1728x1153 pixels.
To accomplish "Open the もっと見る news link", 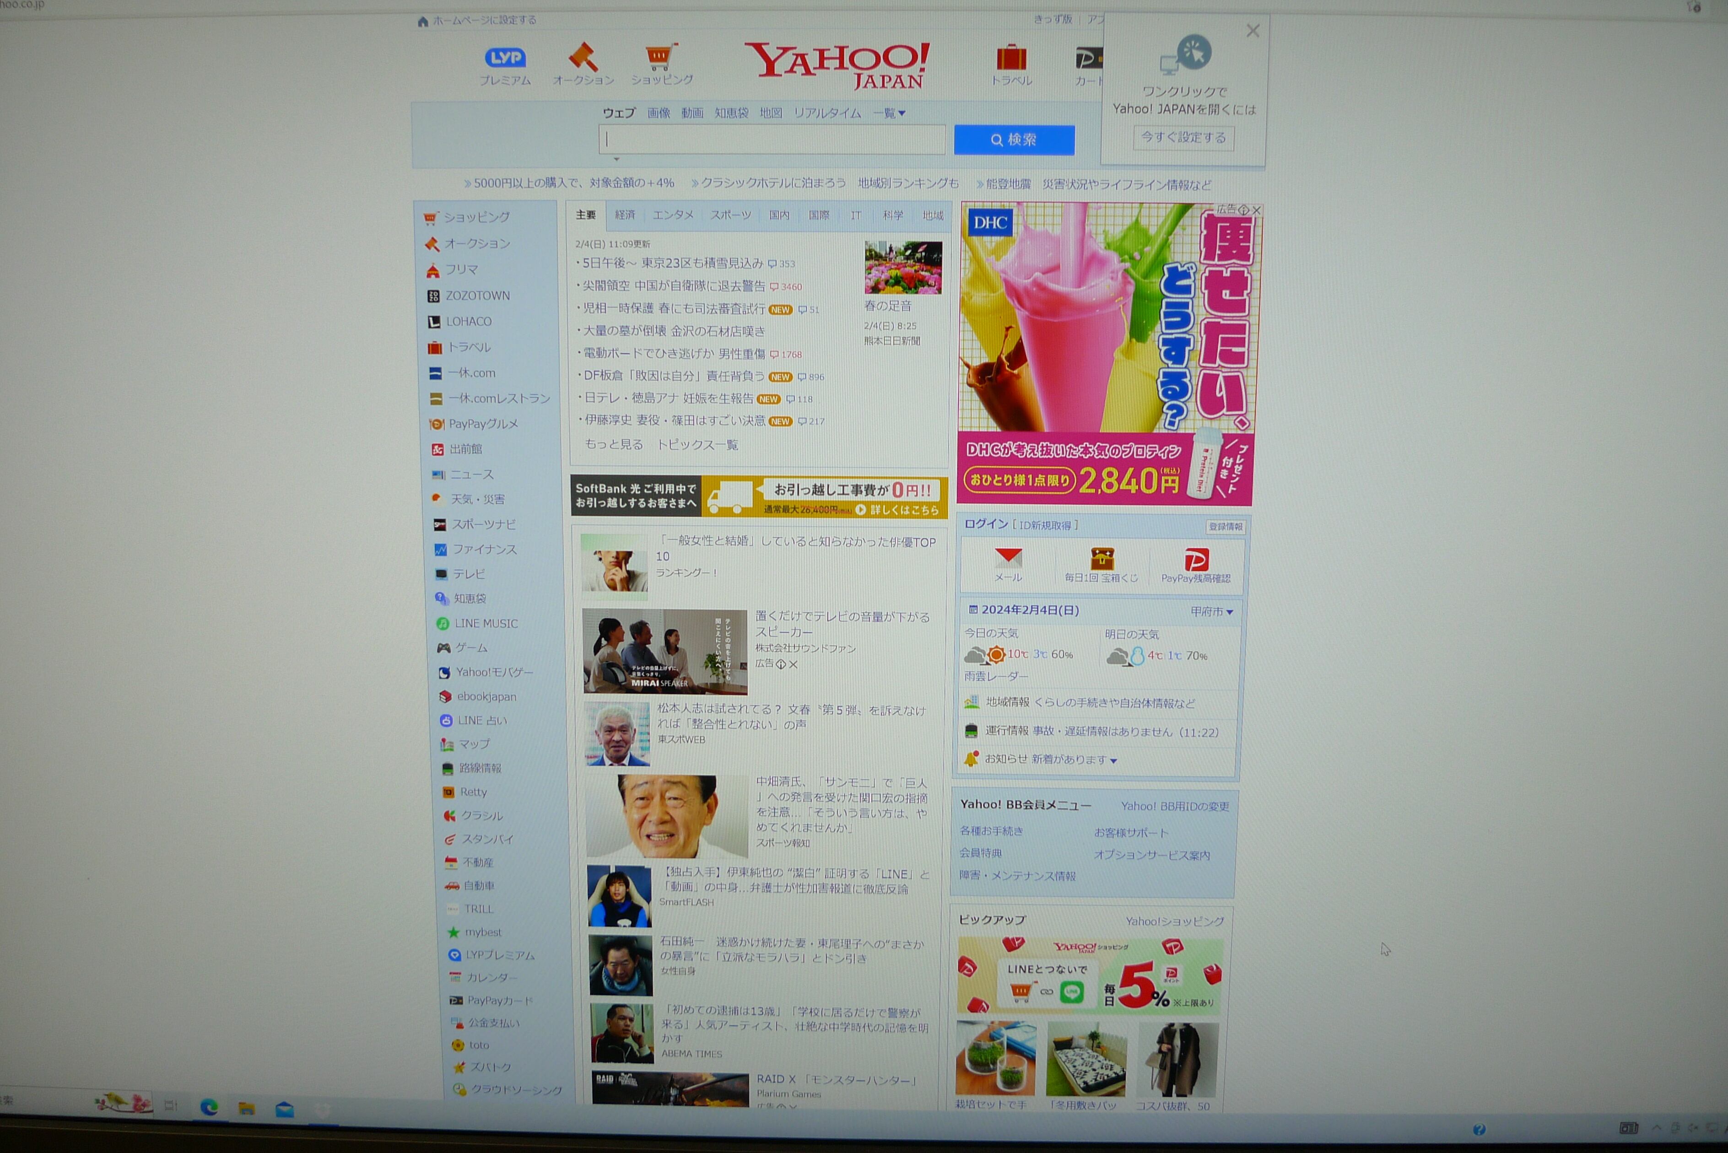I will coord(614,444).
